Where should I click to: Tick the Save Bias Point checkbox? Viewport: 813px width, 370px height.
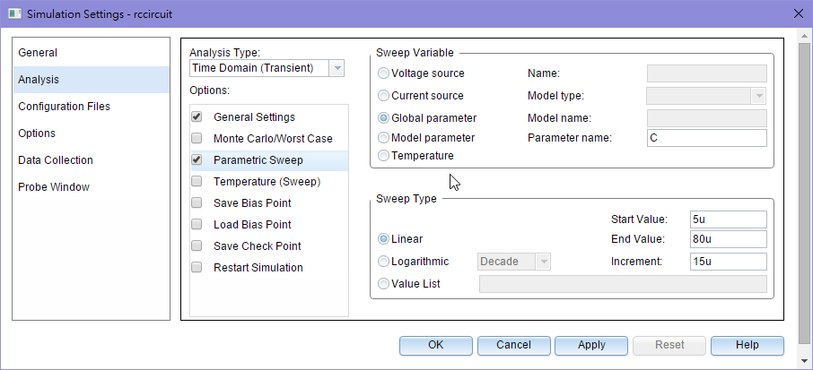(x=197, y=202)
